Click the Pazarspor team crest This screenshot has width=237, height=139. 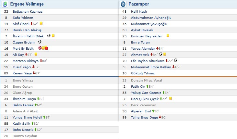(x=123, y=5)
